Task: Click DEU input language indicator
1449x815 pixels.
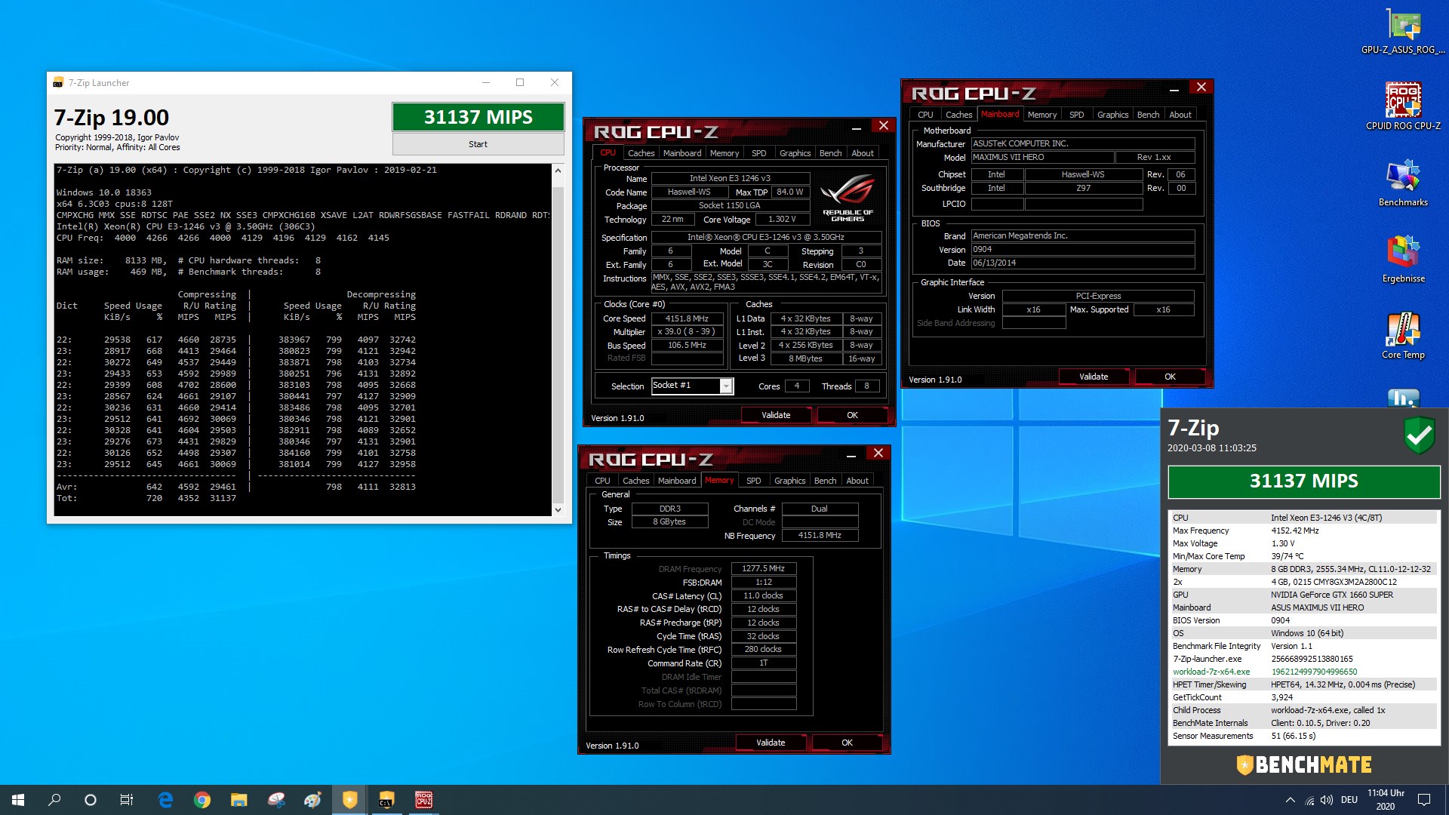Action: point(1349,800)
